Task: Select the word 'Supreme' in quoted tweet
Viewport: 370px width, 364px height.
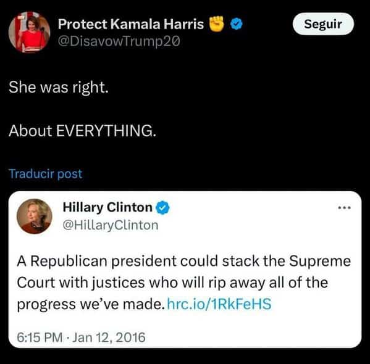Action: coord(320,262)
